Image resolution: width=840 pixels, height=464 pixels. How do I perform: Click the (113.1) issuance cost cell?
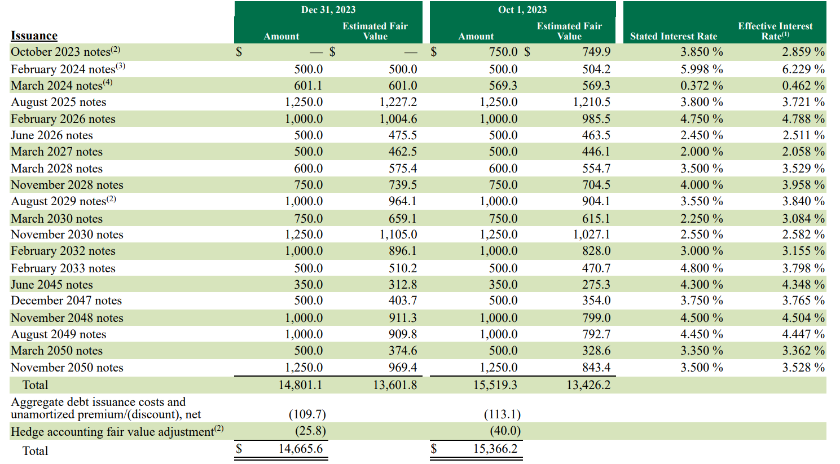coord(502,414)
